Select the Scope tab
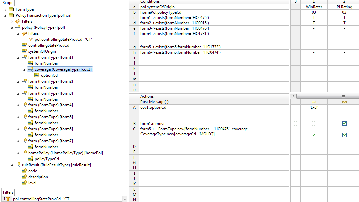The image size is (359, 202). [x=8, y=3]
